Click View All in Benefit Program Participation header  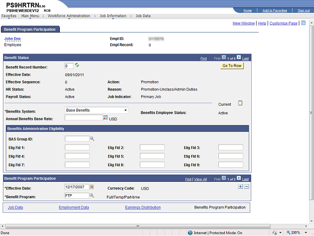[x=200, y=179]
